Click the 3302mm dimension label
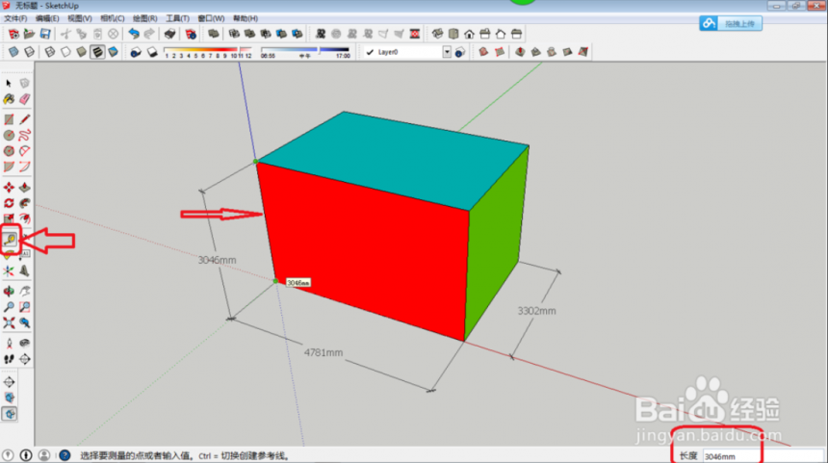The image size is (828, 463). 536,311
